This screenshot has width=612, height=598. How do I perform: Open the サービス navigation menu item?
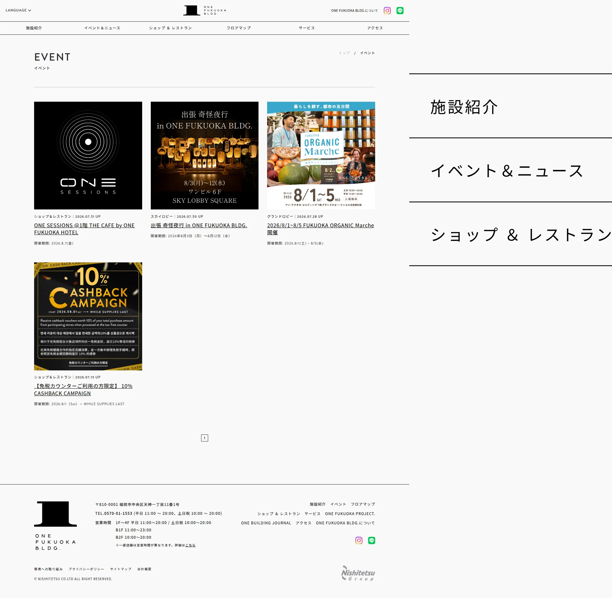[307, 28]
